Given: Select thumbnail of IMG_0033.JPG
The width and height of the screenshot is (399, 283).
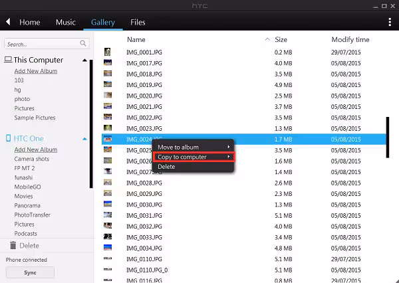Looking at the screenshot, I should click(108, 236).
